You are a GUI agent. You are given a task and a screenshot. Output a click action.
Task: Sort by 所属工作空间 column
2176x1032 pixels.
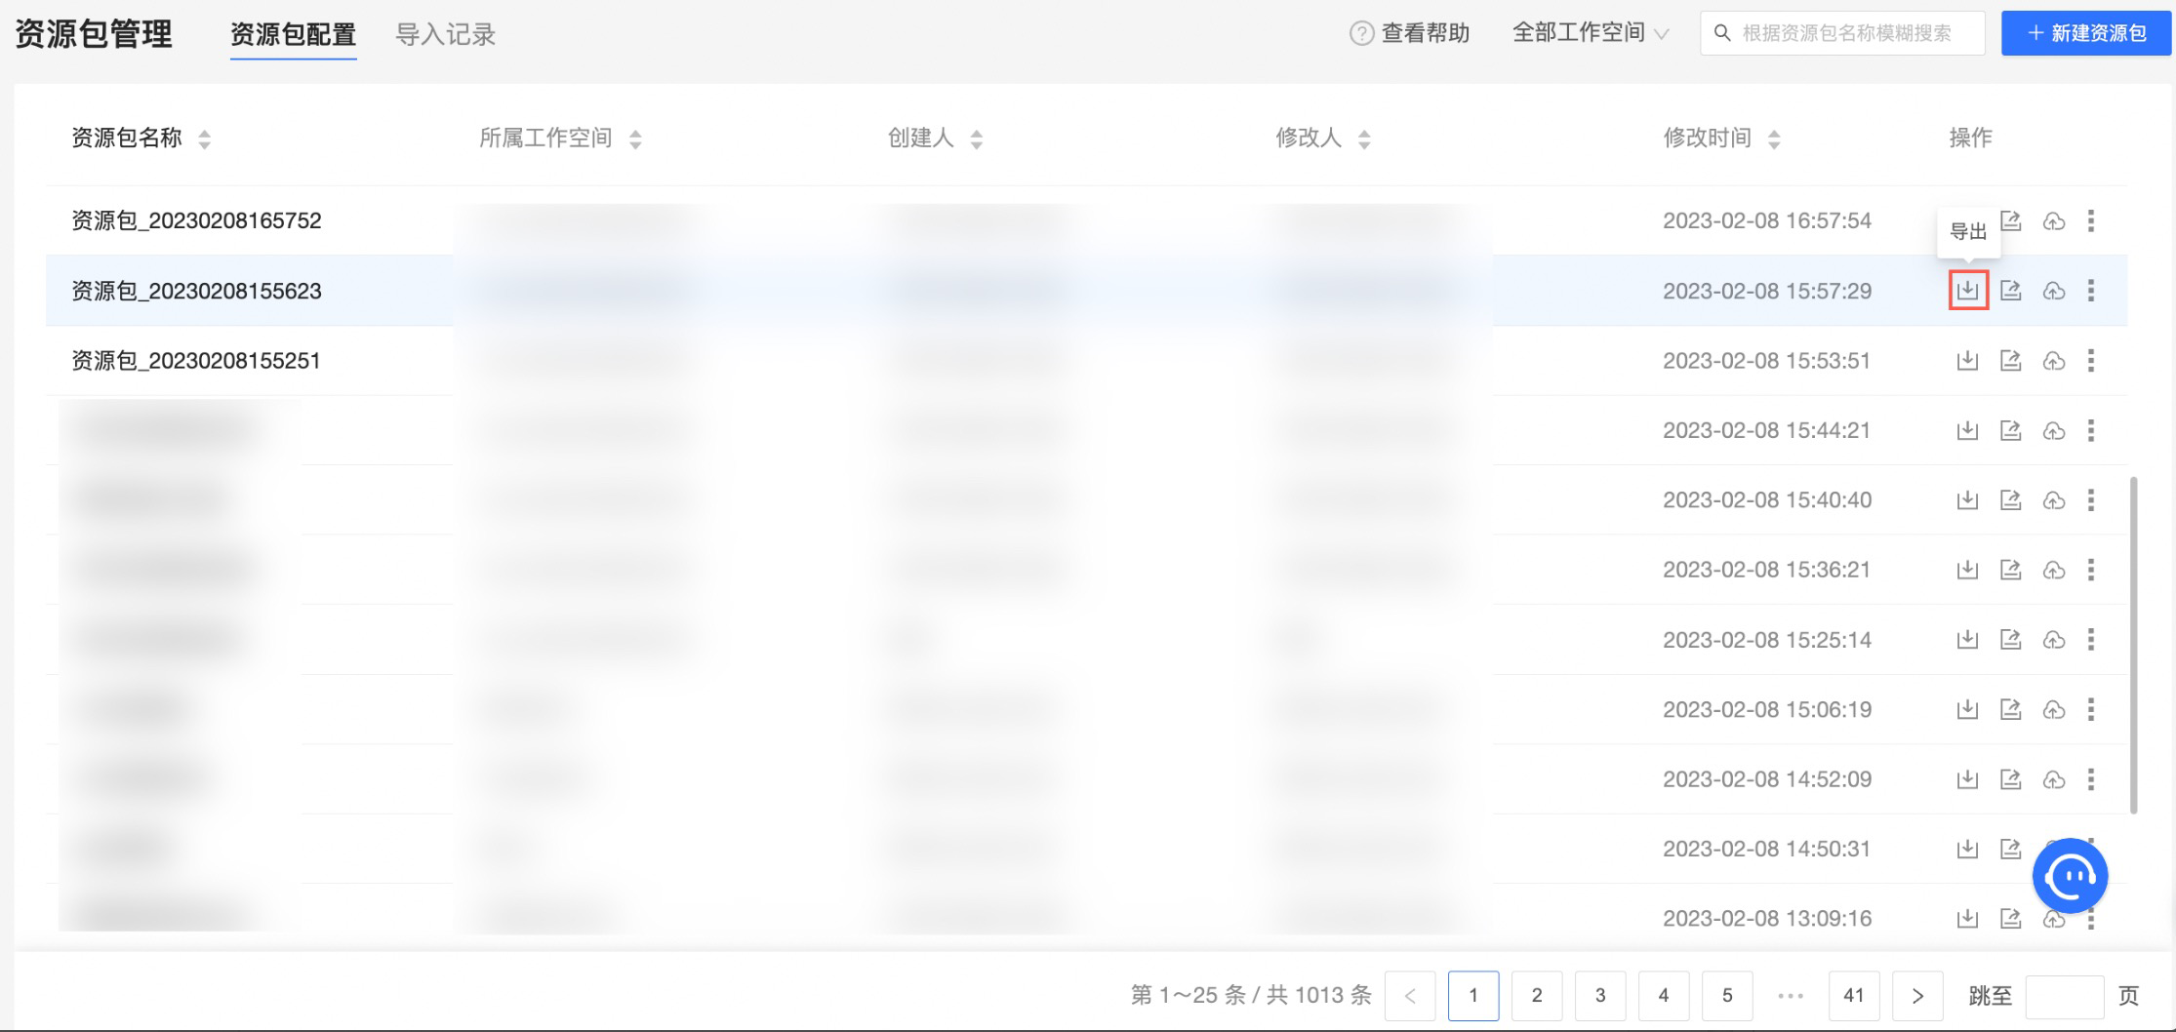[x=635, y=139]
